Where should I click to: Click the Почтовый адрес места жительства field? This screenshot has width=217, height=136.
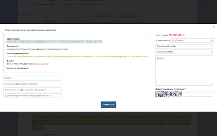click(33, 84)
